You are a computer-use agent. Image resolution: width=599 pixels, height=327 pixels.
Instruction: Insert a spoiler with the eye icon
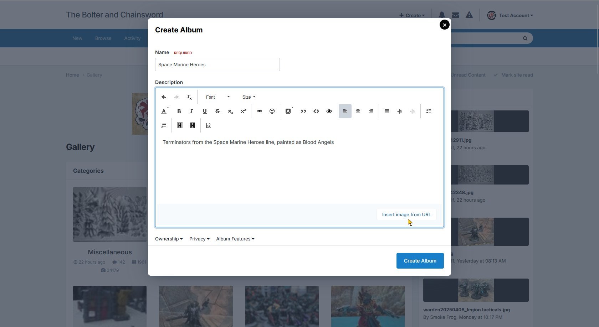[329, 111]
